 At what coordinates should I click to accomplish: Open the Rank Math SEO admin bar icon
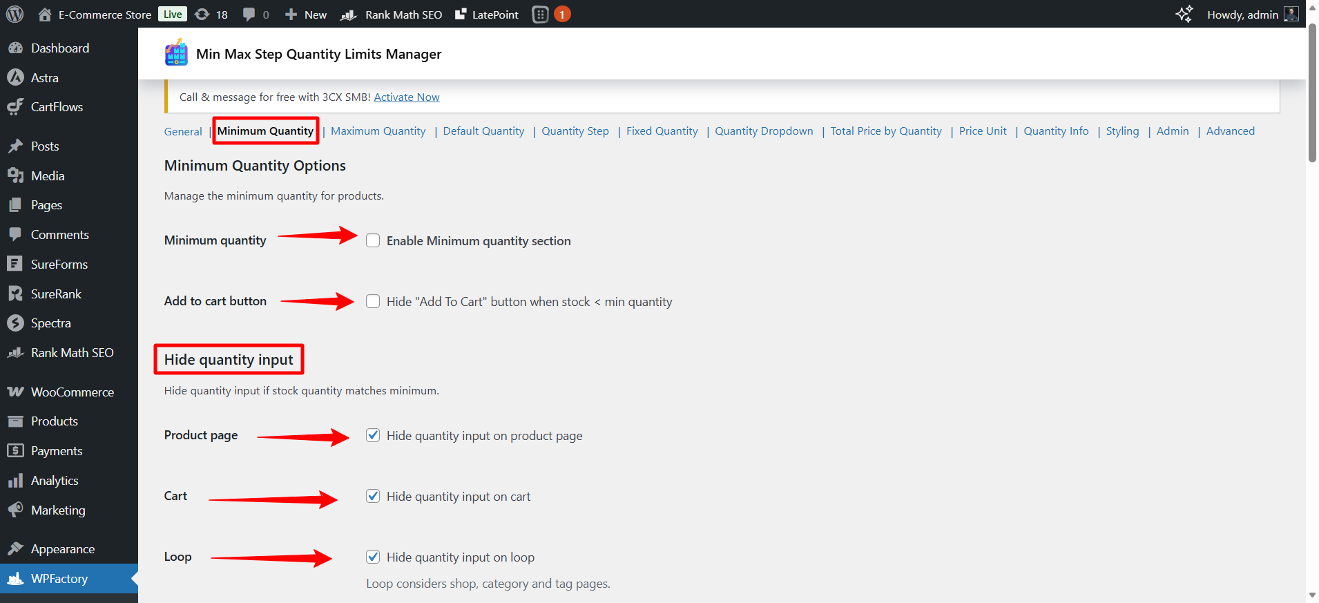click(x=348, y=15)
